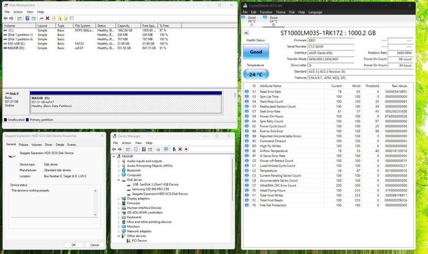
Task: Collapse the Disk drives node
Action: pos(119,180)
